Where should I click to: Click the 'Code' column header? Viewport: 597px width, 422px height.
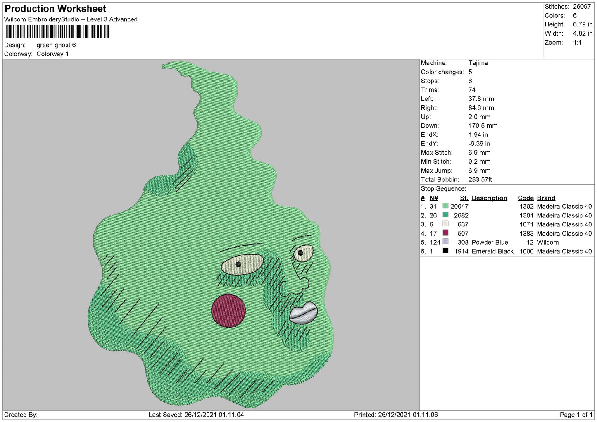coord(526,198)
